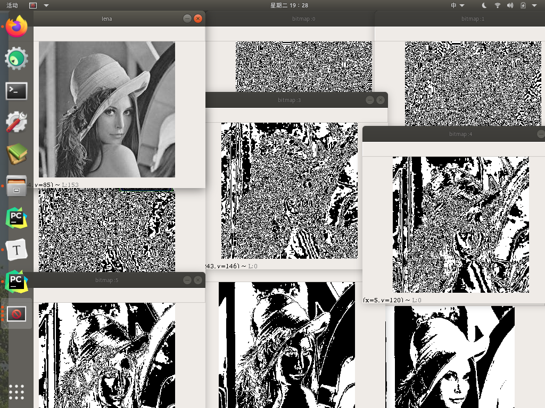
Task: Launch Firefox from the dock
Action: click(16, 26)
